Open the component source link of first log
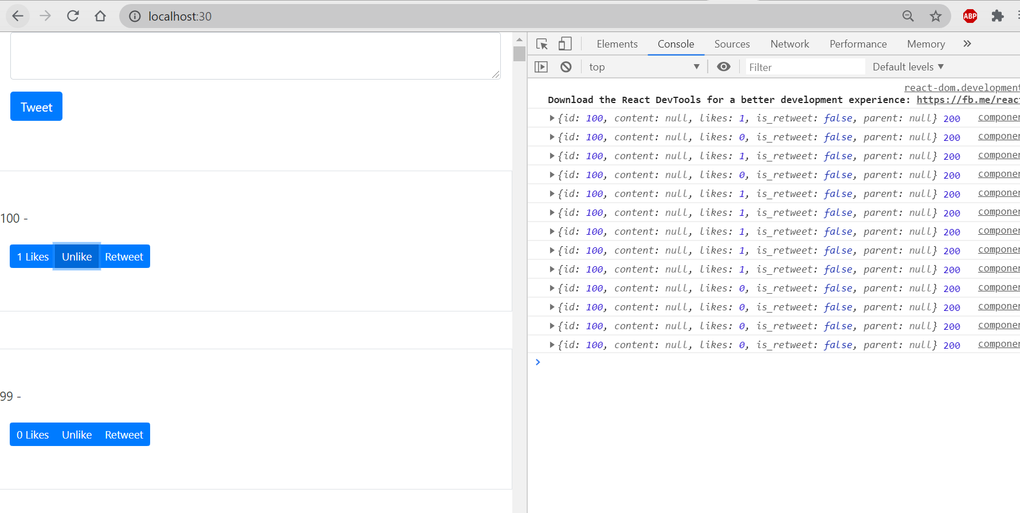This screenshot has width=1020, height=513. [x=999, y=117]
